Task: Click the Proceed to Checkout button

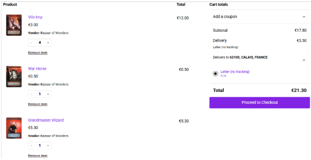Action: (259, 103)
